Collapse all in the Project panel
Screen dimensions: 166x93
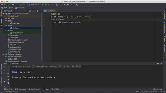[33, 11]
